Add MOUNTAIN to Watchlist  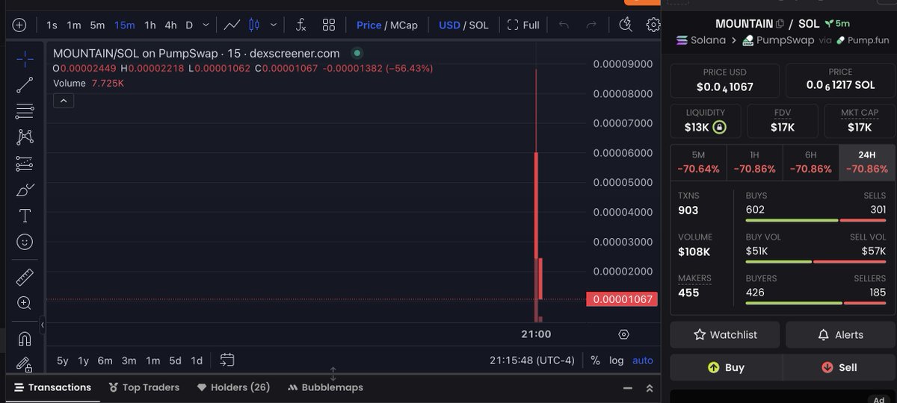725,335
